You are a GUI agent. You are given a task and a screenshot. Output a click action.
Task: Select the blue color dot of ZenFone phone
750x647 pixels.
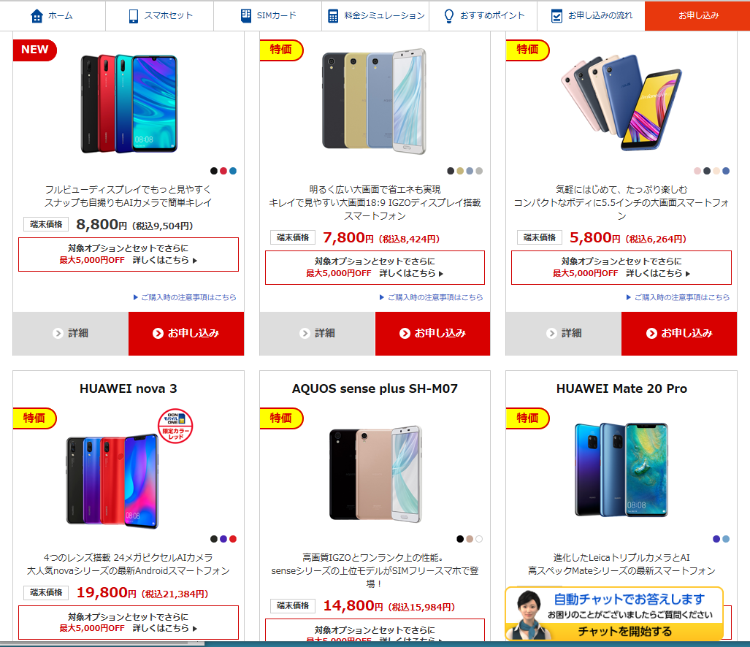726,171
